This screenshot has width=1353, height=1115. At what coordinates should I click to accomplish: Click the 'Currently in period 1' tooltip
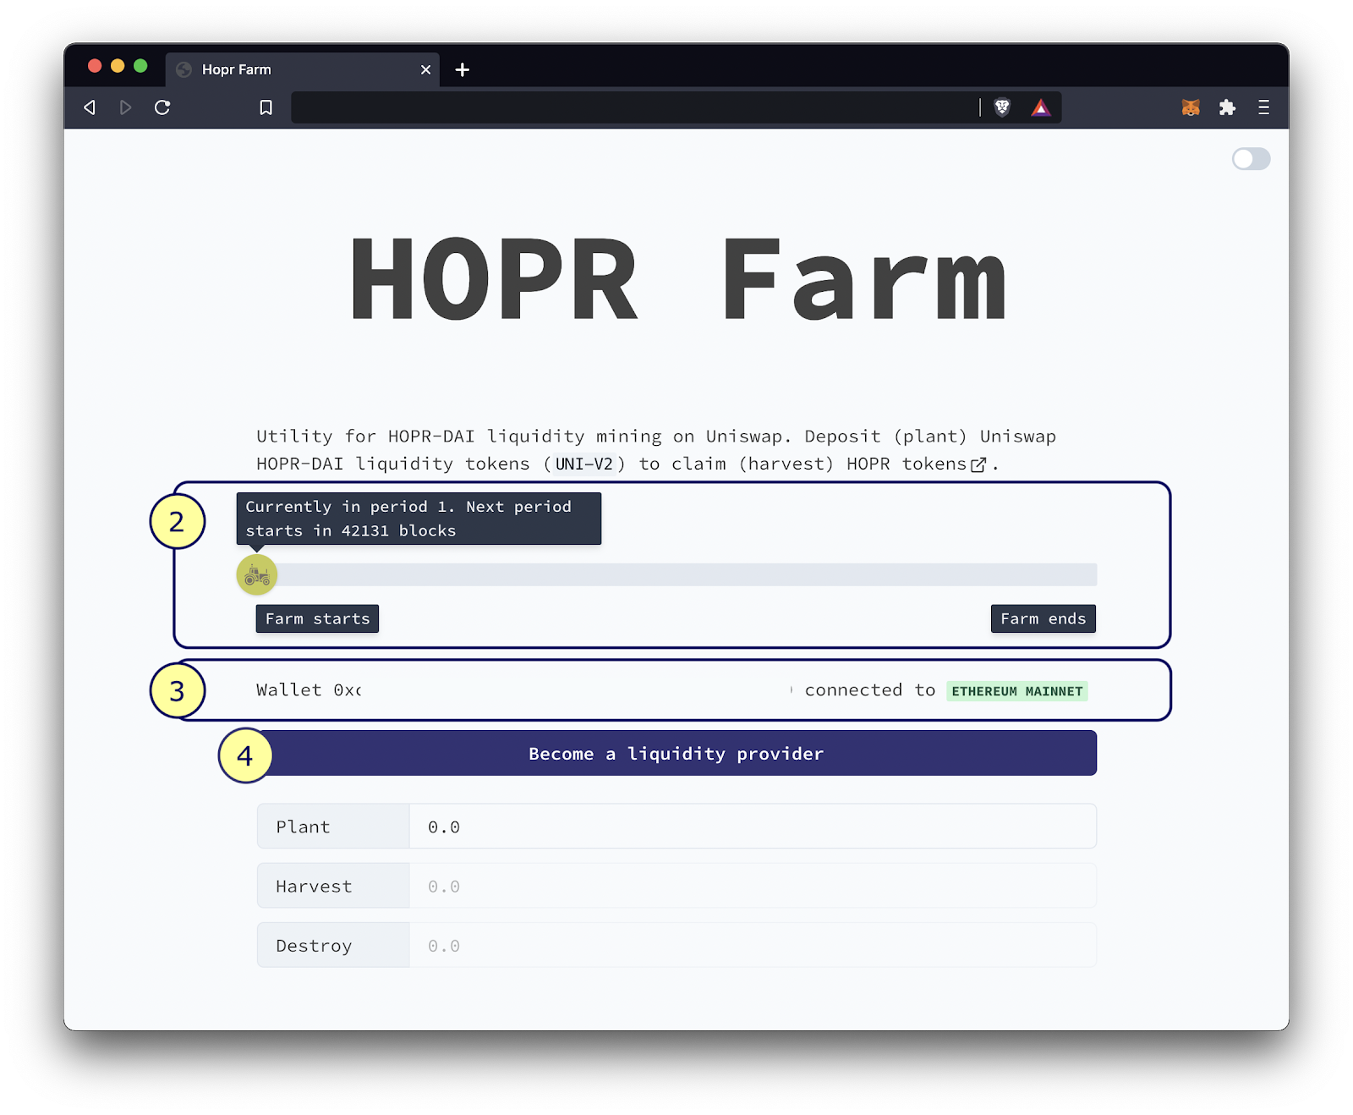point(419,519)
